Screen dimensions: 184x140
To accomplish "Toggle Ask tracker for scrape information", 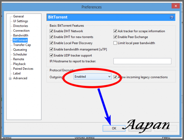I will (115, 31).
